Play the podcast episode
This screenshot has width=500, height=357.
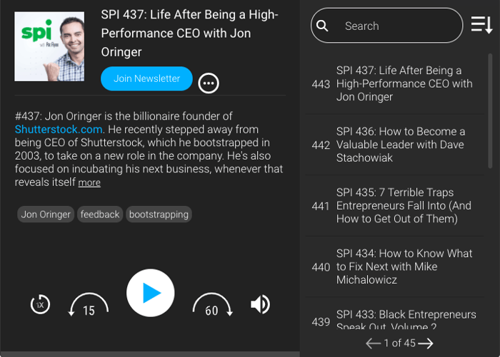click(150, 293)
